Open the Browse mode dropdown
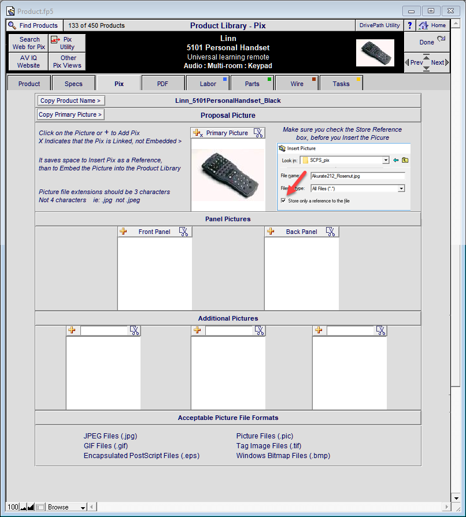Screen dimensions: 466x517 pyautogui.click(x=66, y=507)
